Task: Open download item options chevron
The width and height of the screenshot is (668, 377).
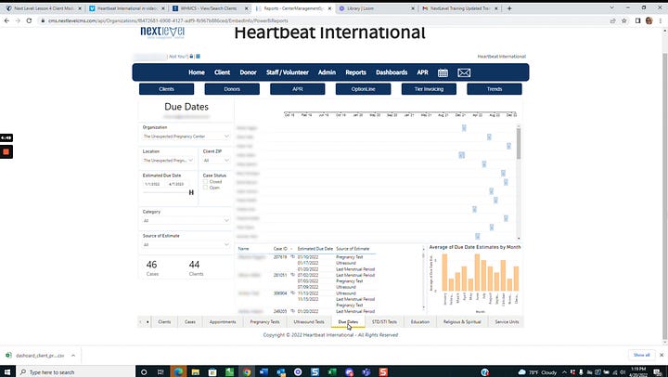Action: click(x=73, y=356)
